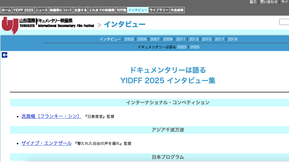Select the 2019 interview year link
Image resolution: width=289 pixels, height=162 pixels.
coord(233,39)
